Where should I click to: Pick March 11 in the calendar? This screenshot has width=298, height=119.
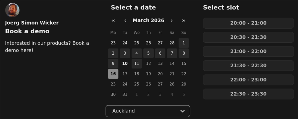[137, 64]
